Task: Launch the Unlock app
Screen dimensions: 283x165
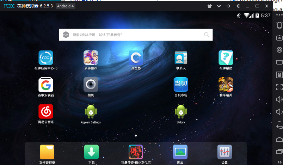Action: (x=181, y=111)
